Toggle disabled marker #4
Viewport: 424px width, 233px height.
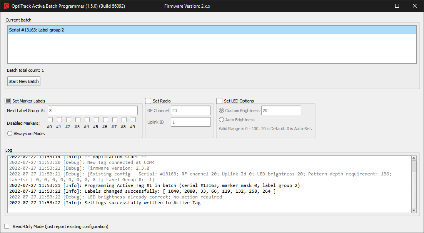click(87, 119)
